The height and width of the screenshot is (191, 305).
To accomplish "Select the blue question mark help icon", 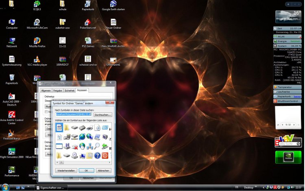I will (x=97, y=156).
